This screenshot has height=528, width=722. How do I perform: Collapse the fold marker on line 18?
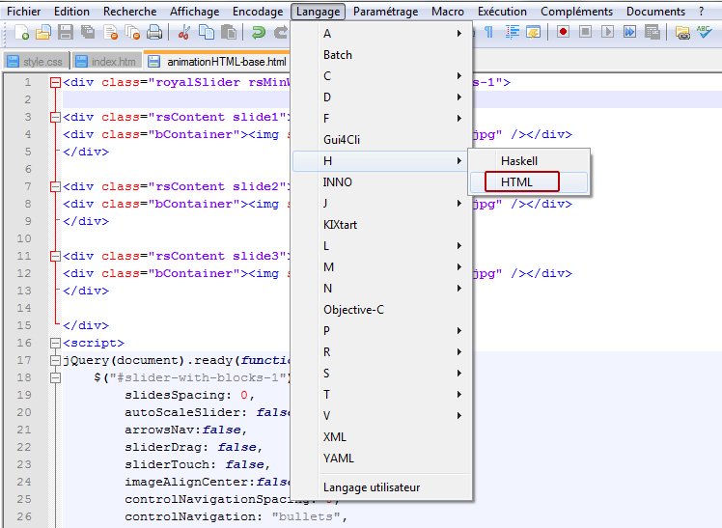tap(55, 378)
